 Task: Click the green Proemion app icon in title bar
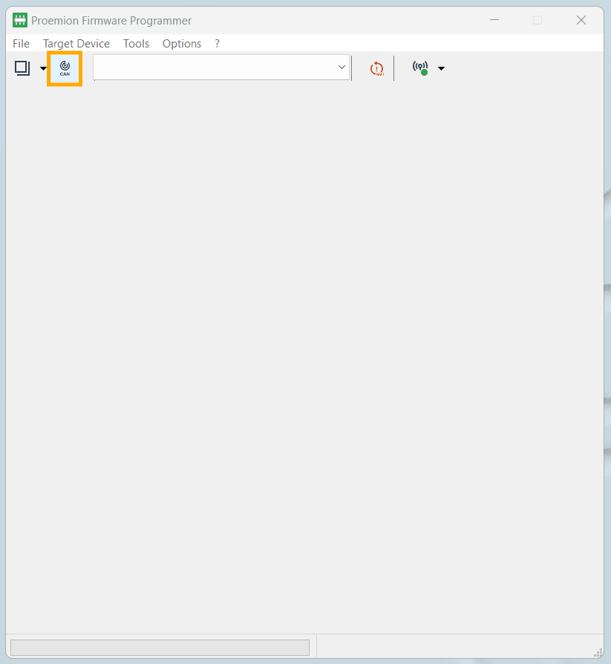20,20
